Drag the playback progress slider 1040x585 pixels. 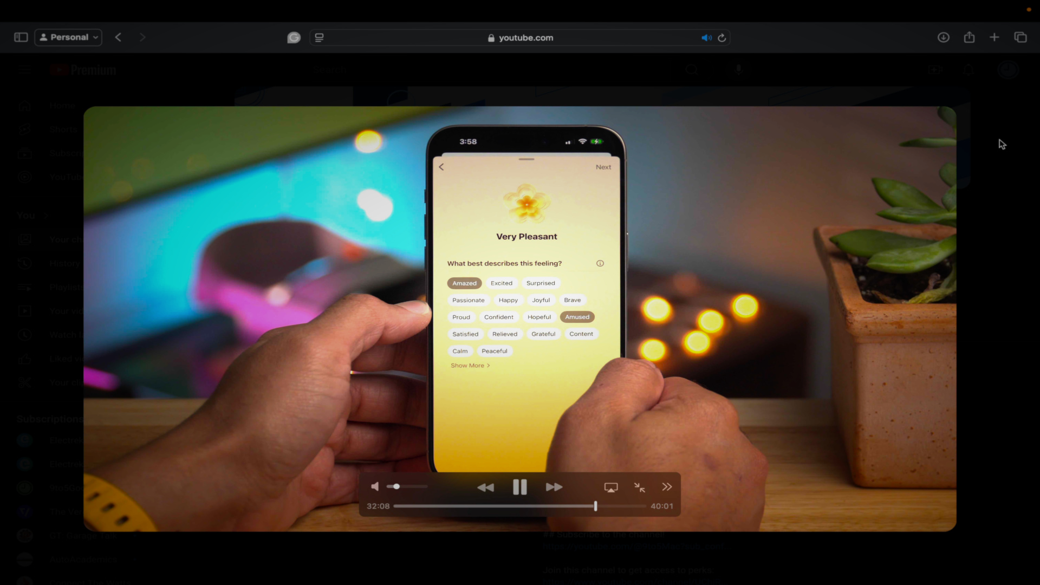[596, 505]
